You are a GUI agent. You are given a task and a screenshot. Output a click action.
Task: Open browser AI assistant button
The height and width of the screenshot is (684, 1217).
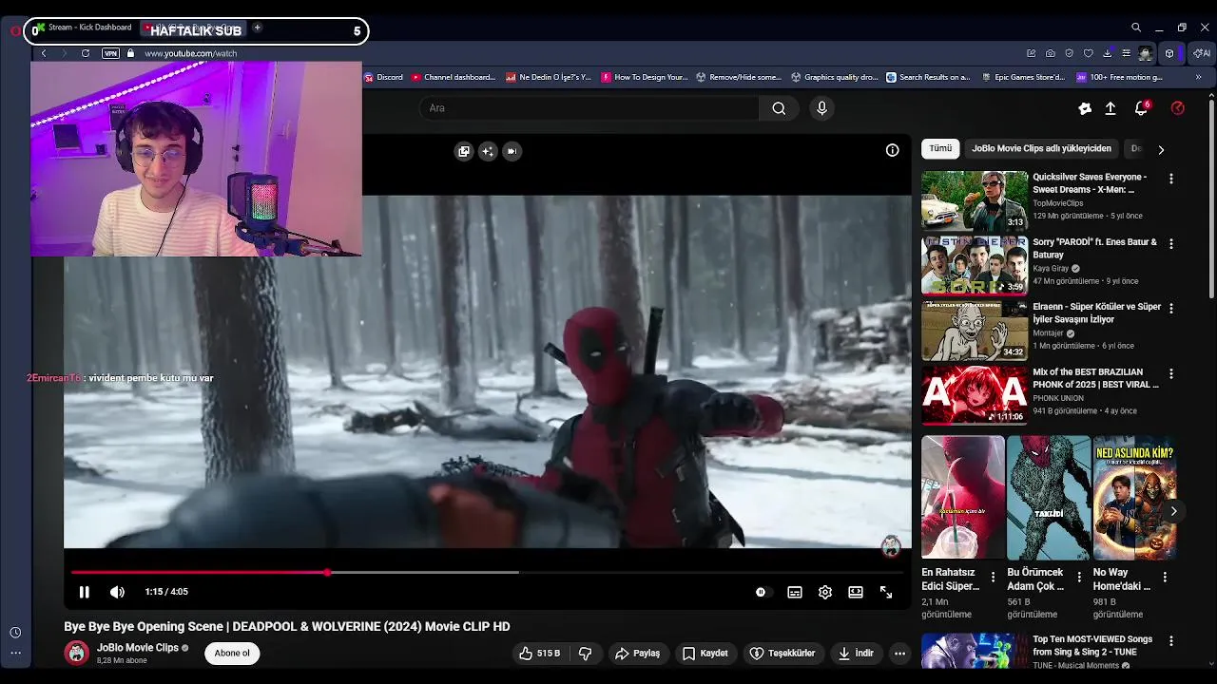tap(1202, 53)
